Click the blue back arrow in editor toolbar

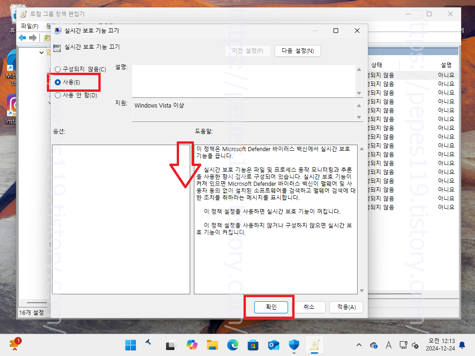(x=22, y=38)
